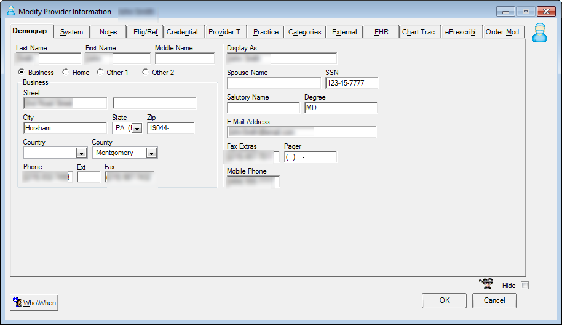Image resolution: width=562 pixels, height=325 pixels.
Task: Click the Fax Extras field
Action: [253, 157]
